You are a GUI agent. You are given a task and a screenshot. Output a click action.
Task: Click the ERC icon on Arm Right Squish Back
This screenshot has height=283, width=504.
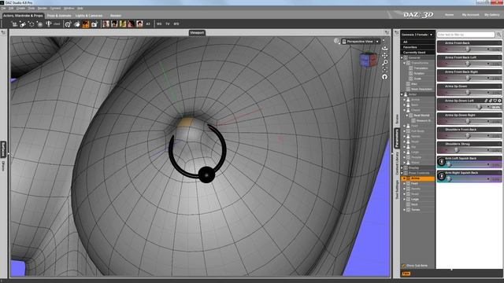click(x=441, y=176)
